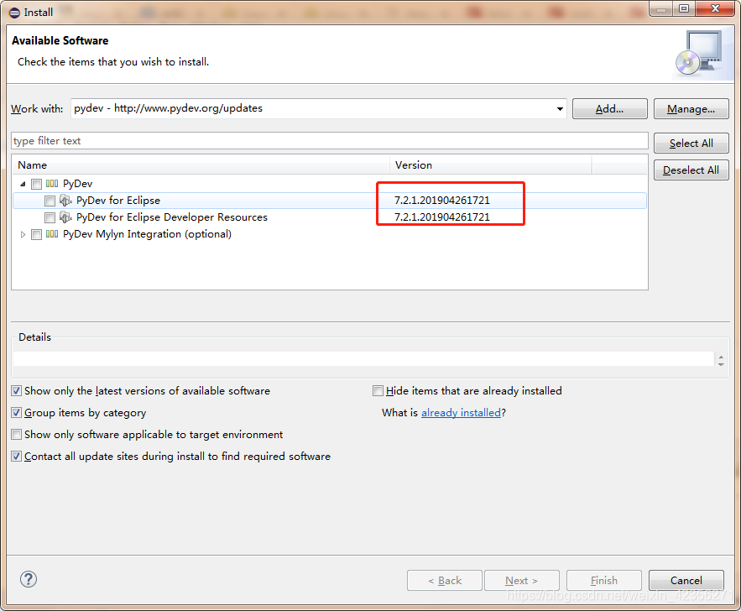
Task: Click the Next > button
Action: click(522, 580)
